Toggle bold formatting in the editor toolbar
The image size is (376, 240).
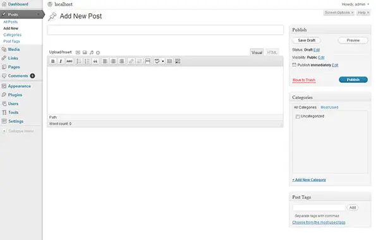pos(52,61)
